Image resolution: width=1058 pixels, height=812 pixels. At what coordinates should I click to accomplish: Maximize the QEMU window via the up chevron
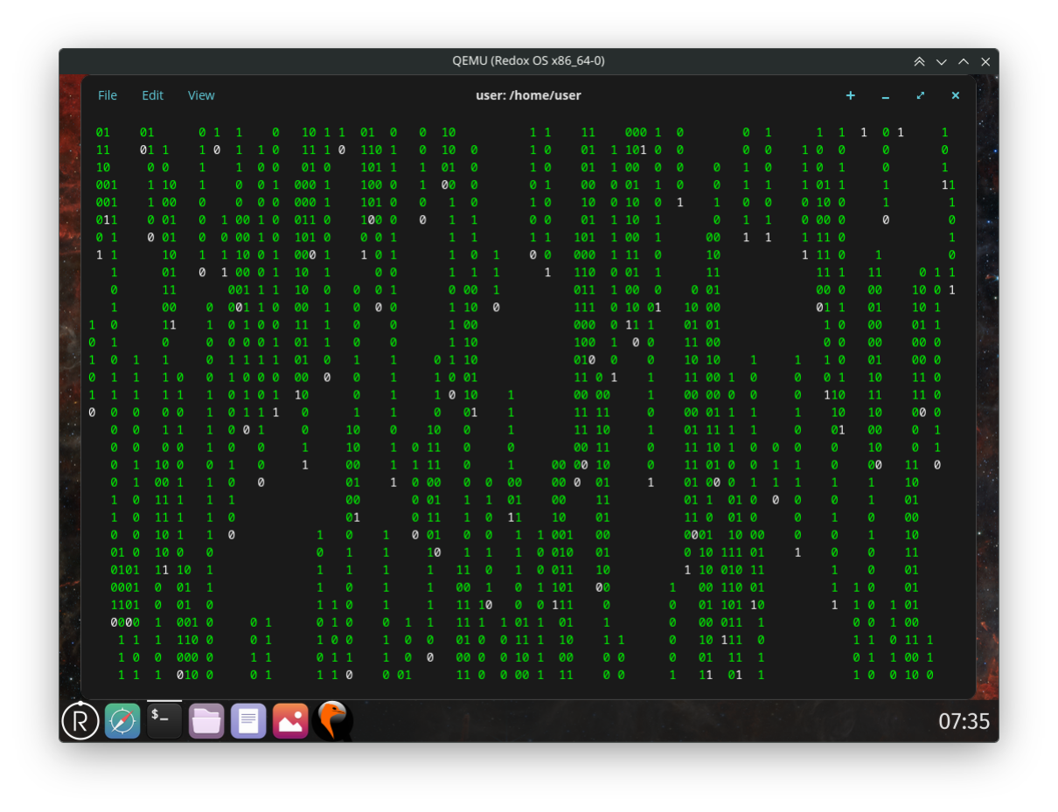point(964,61)
